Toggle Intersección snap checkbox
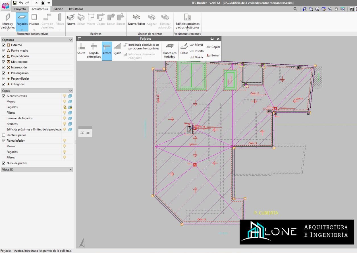The image size is (357, 253). click(4, 67)
